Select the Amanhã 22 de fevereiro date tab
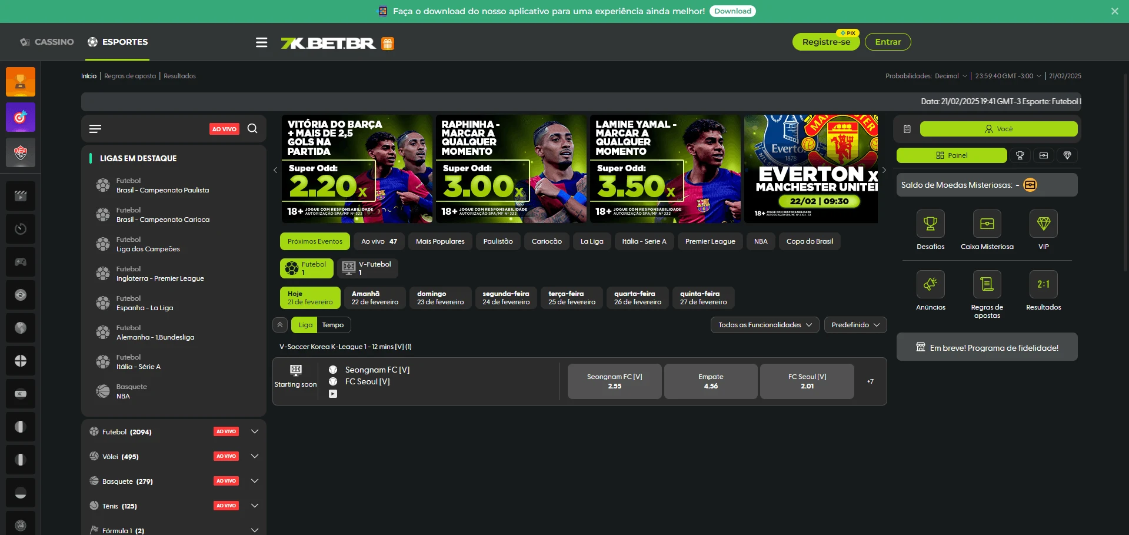 375,298
